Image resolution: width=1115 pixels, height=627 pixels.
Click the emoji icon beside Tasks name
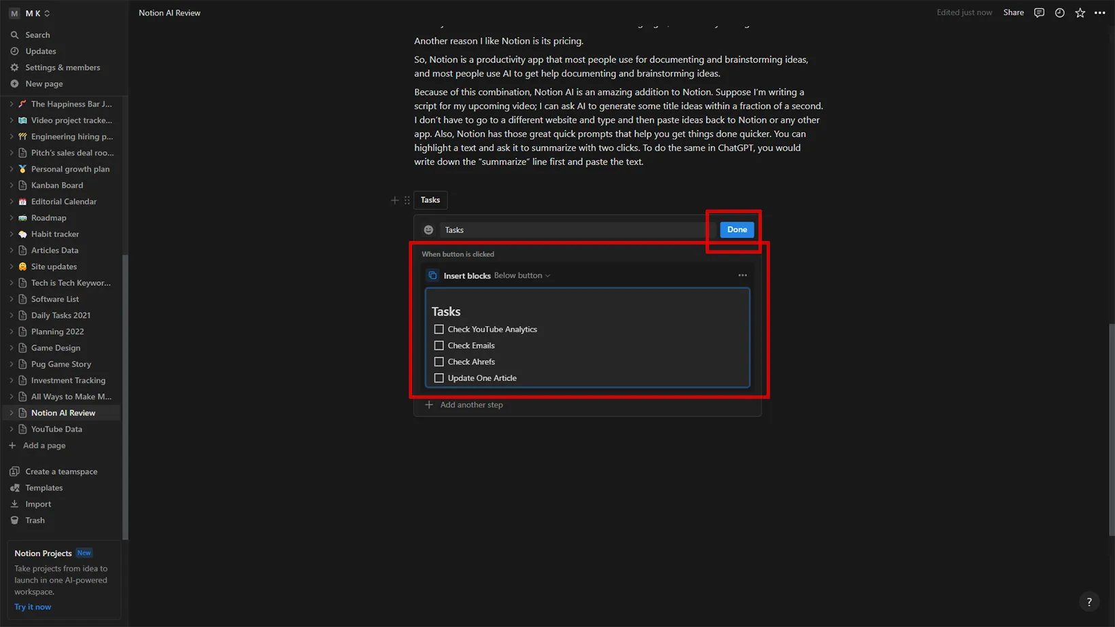coord(428,230)
